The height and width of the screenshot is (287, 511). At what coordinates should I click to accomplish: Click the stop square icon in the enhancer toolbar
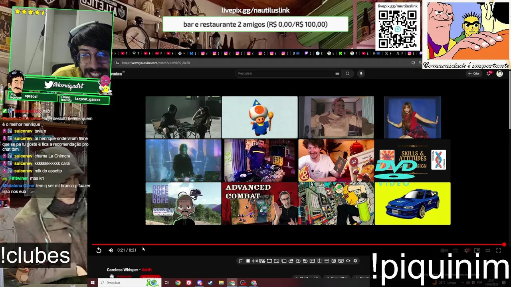248,261
